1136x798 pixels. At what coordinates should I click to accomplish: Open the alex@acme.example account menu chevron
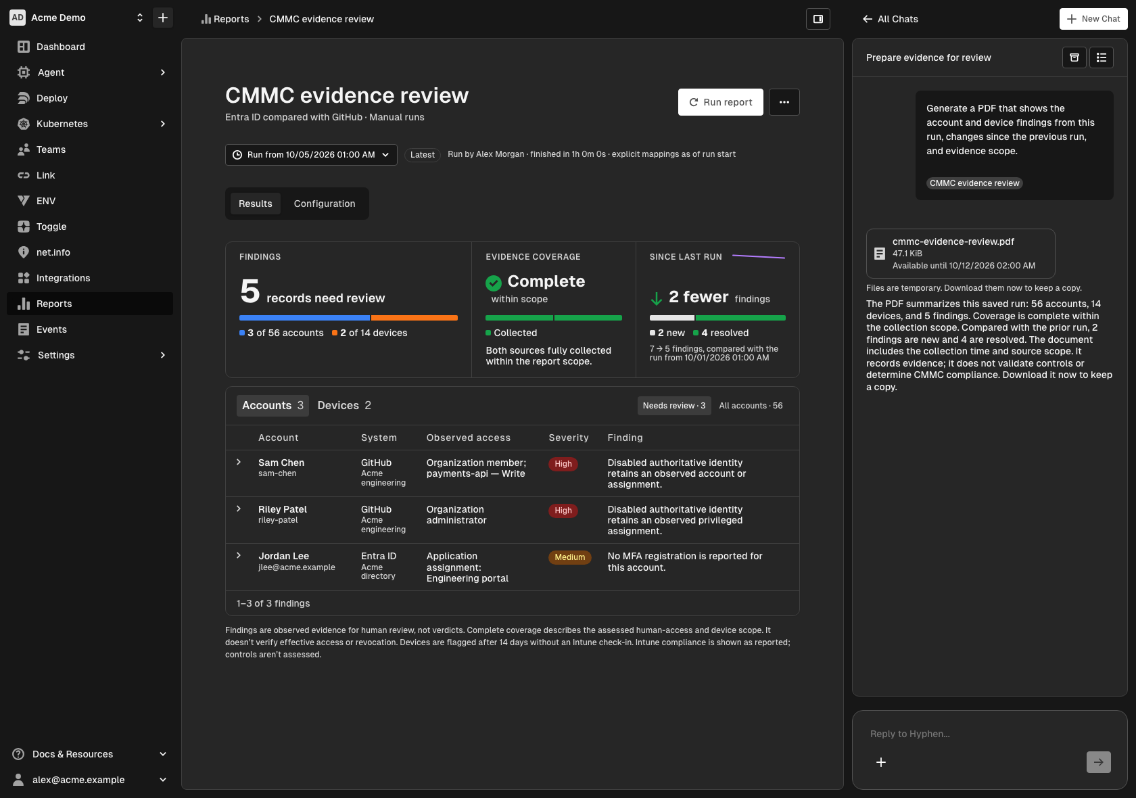pyautogui.click(x=163, y=780)
